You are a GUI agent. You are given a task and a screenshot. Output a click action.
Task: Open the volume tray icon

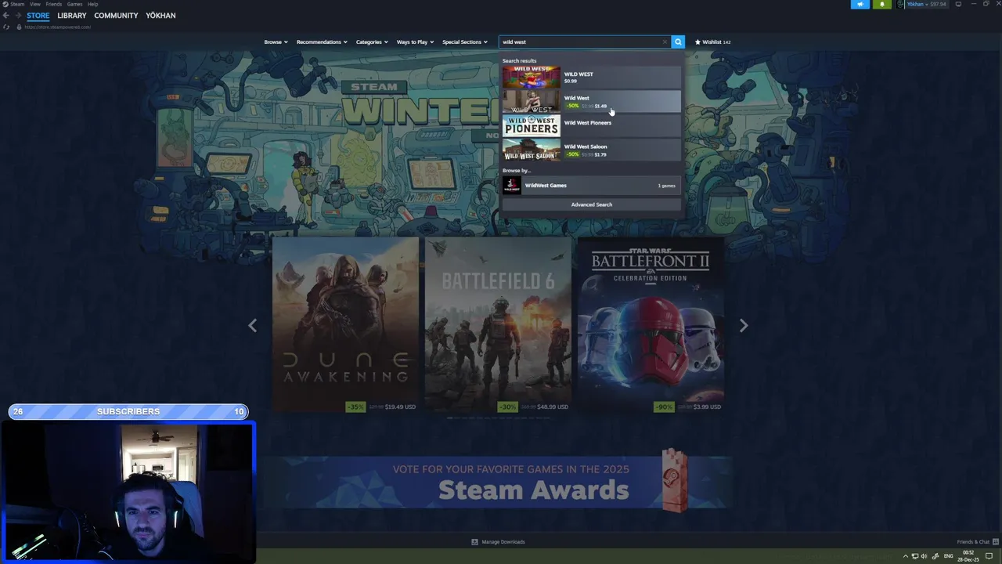point(924,556)
